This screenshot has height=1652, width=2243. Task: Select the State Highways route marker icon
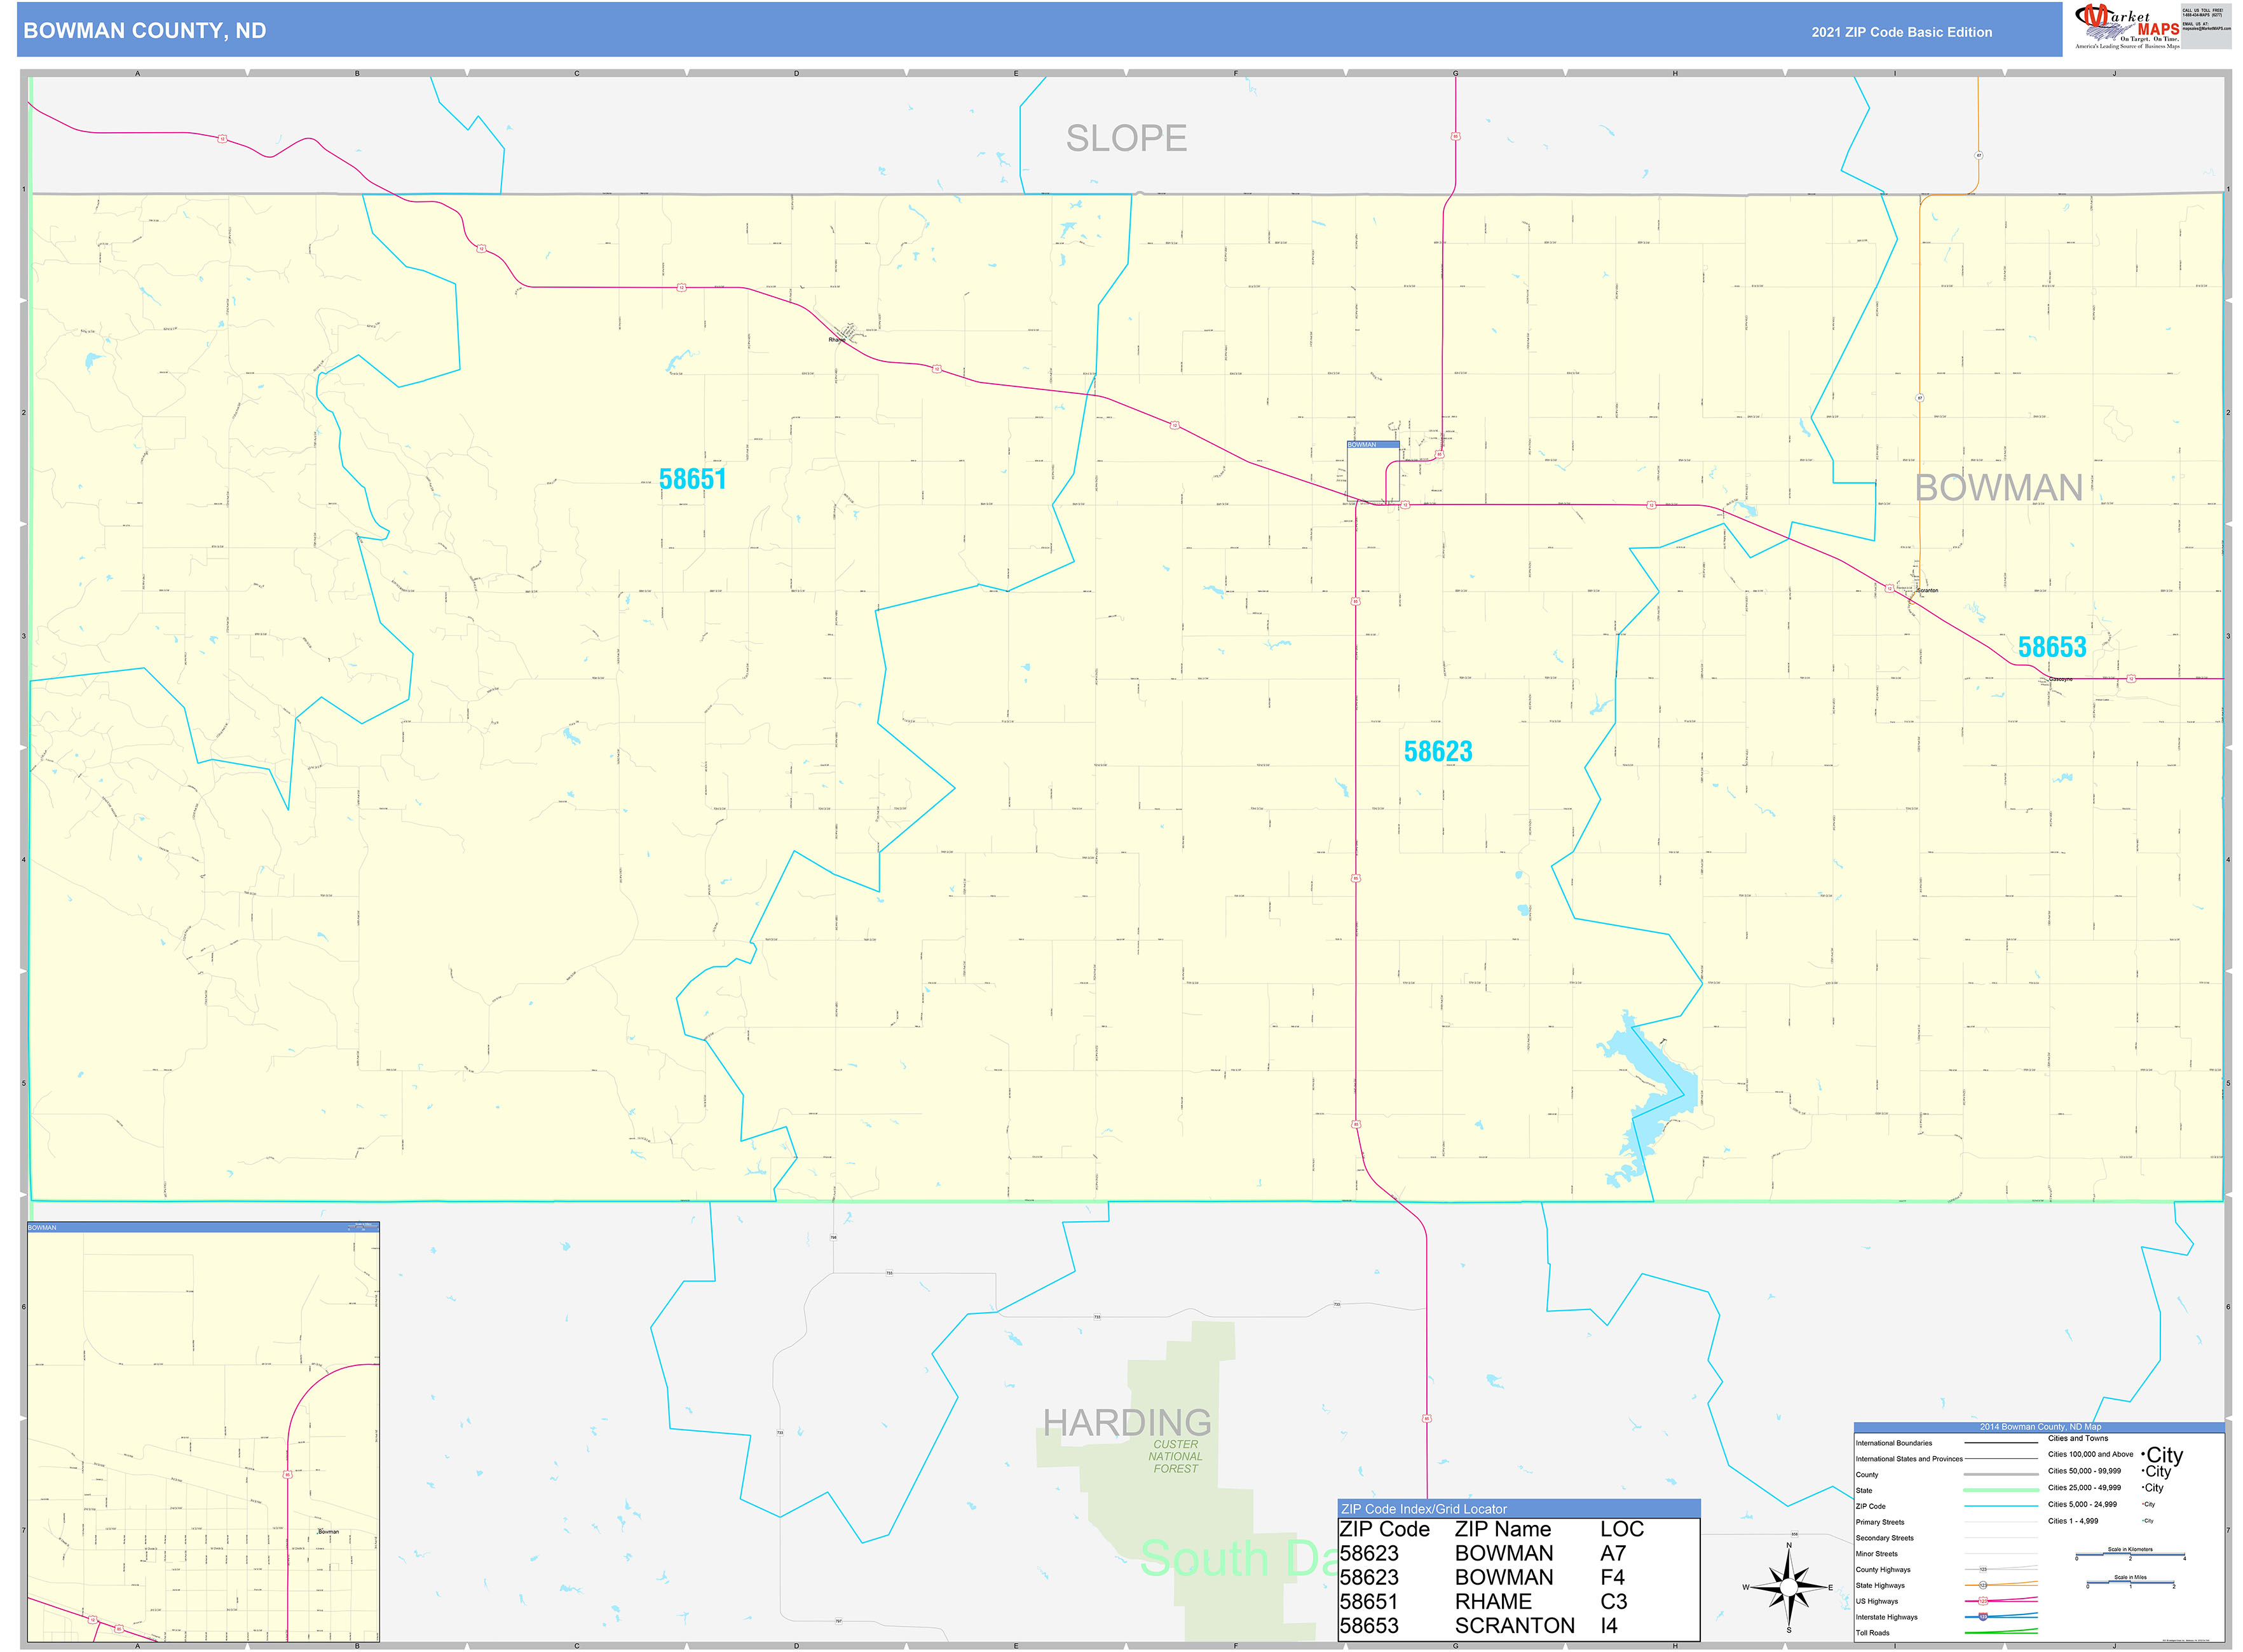(x=1984, y=1586)
